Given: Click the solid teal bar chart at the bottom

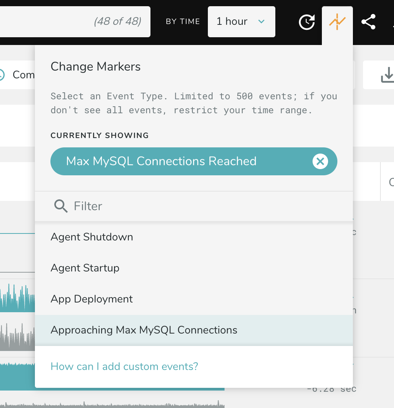Looking at the screenshot, I should (17, 377).
